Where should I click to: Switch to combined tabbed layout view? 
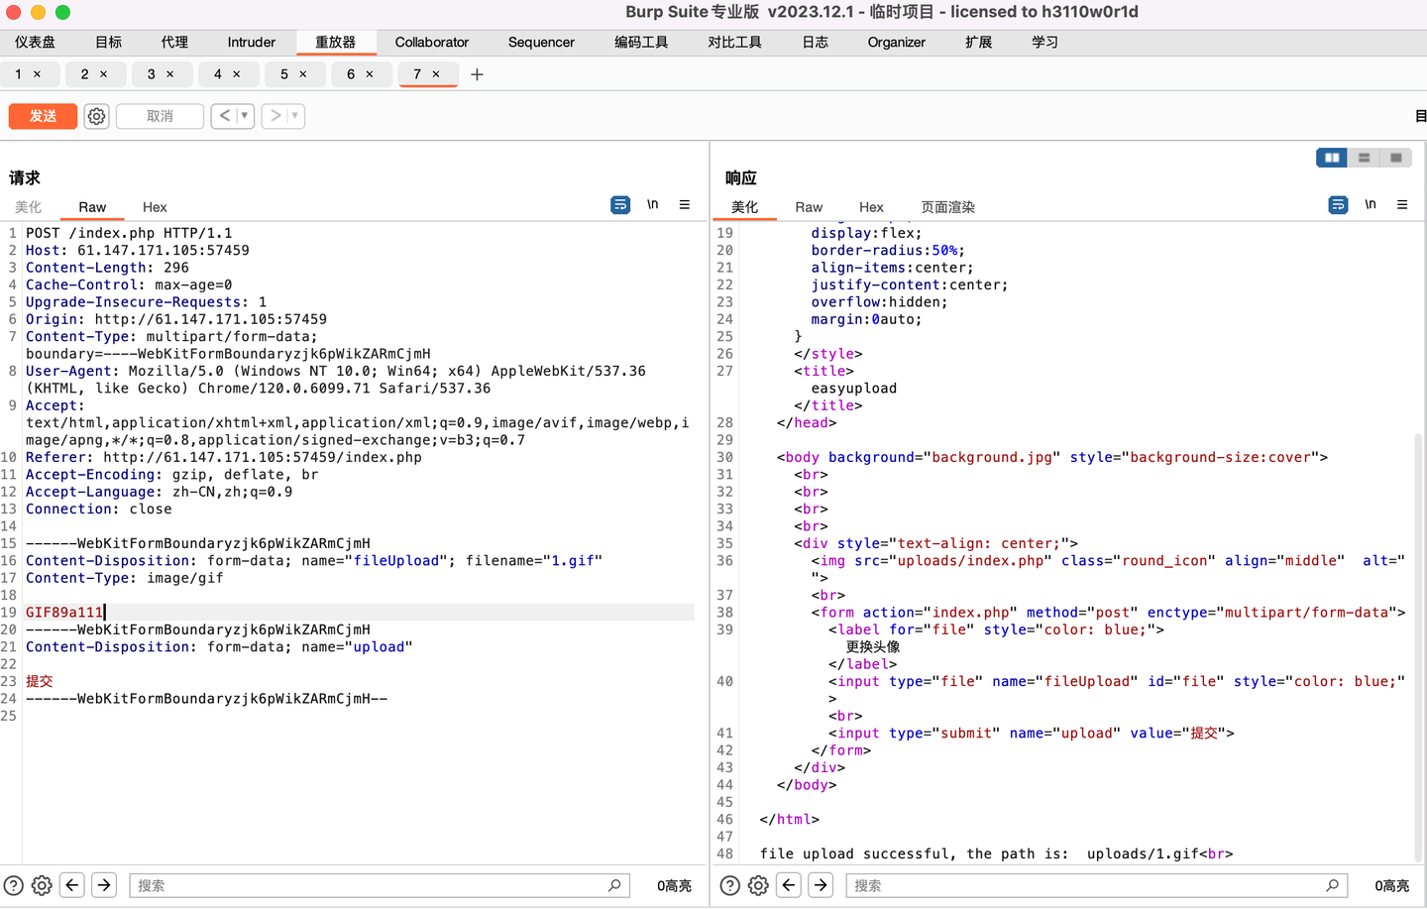(1395, 158)
